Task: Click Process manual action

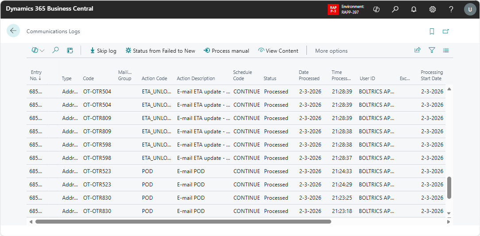Action: click(x=226, y=50)
